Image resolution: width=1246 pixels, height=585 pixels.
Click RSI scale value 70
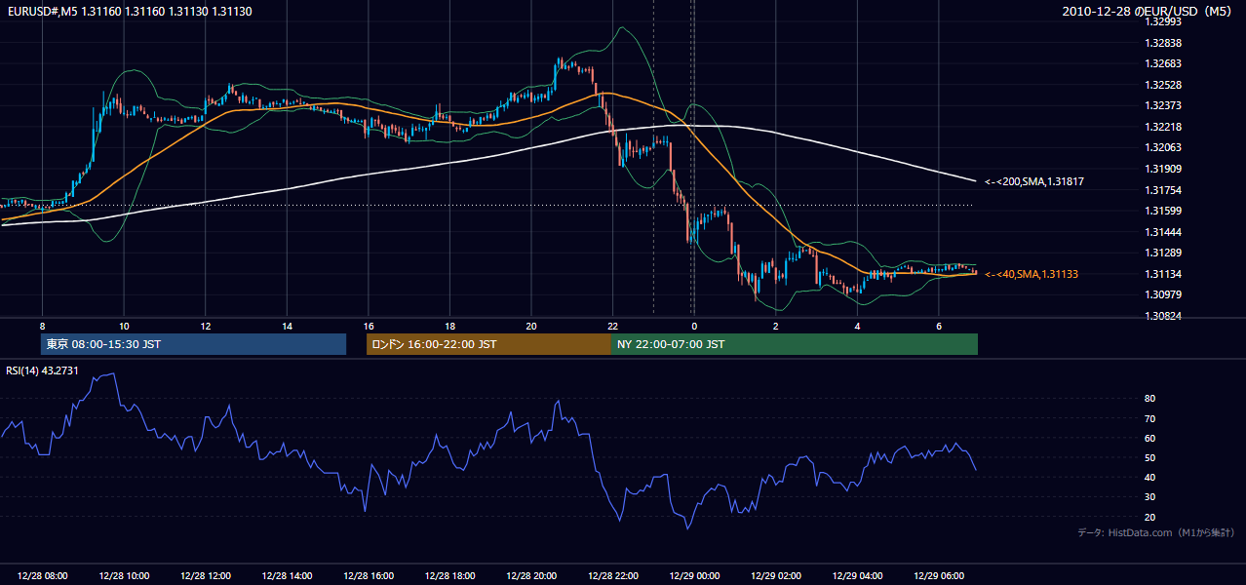1150,418
